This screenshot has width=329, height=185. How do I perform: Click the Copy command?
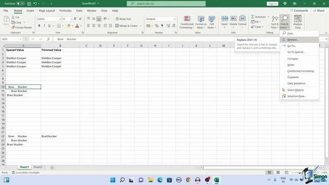pyautogui.click(x=16, y=22)
